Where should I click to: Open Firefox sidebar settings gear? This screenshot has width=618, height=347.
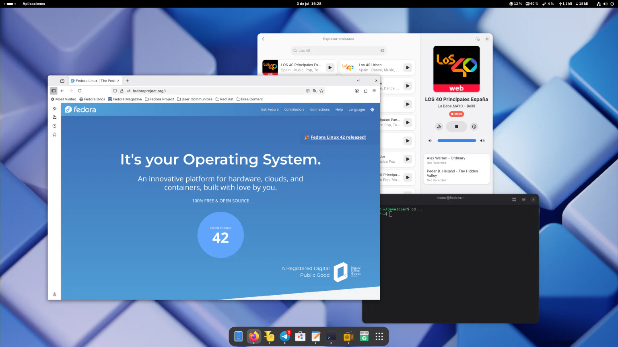click(54, 294)
